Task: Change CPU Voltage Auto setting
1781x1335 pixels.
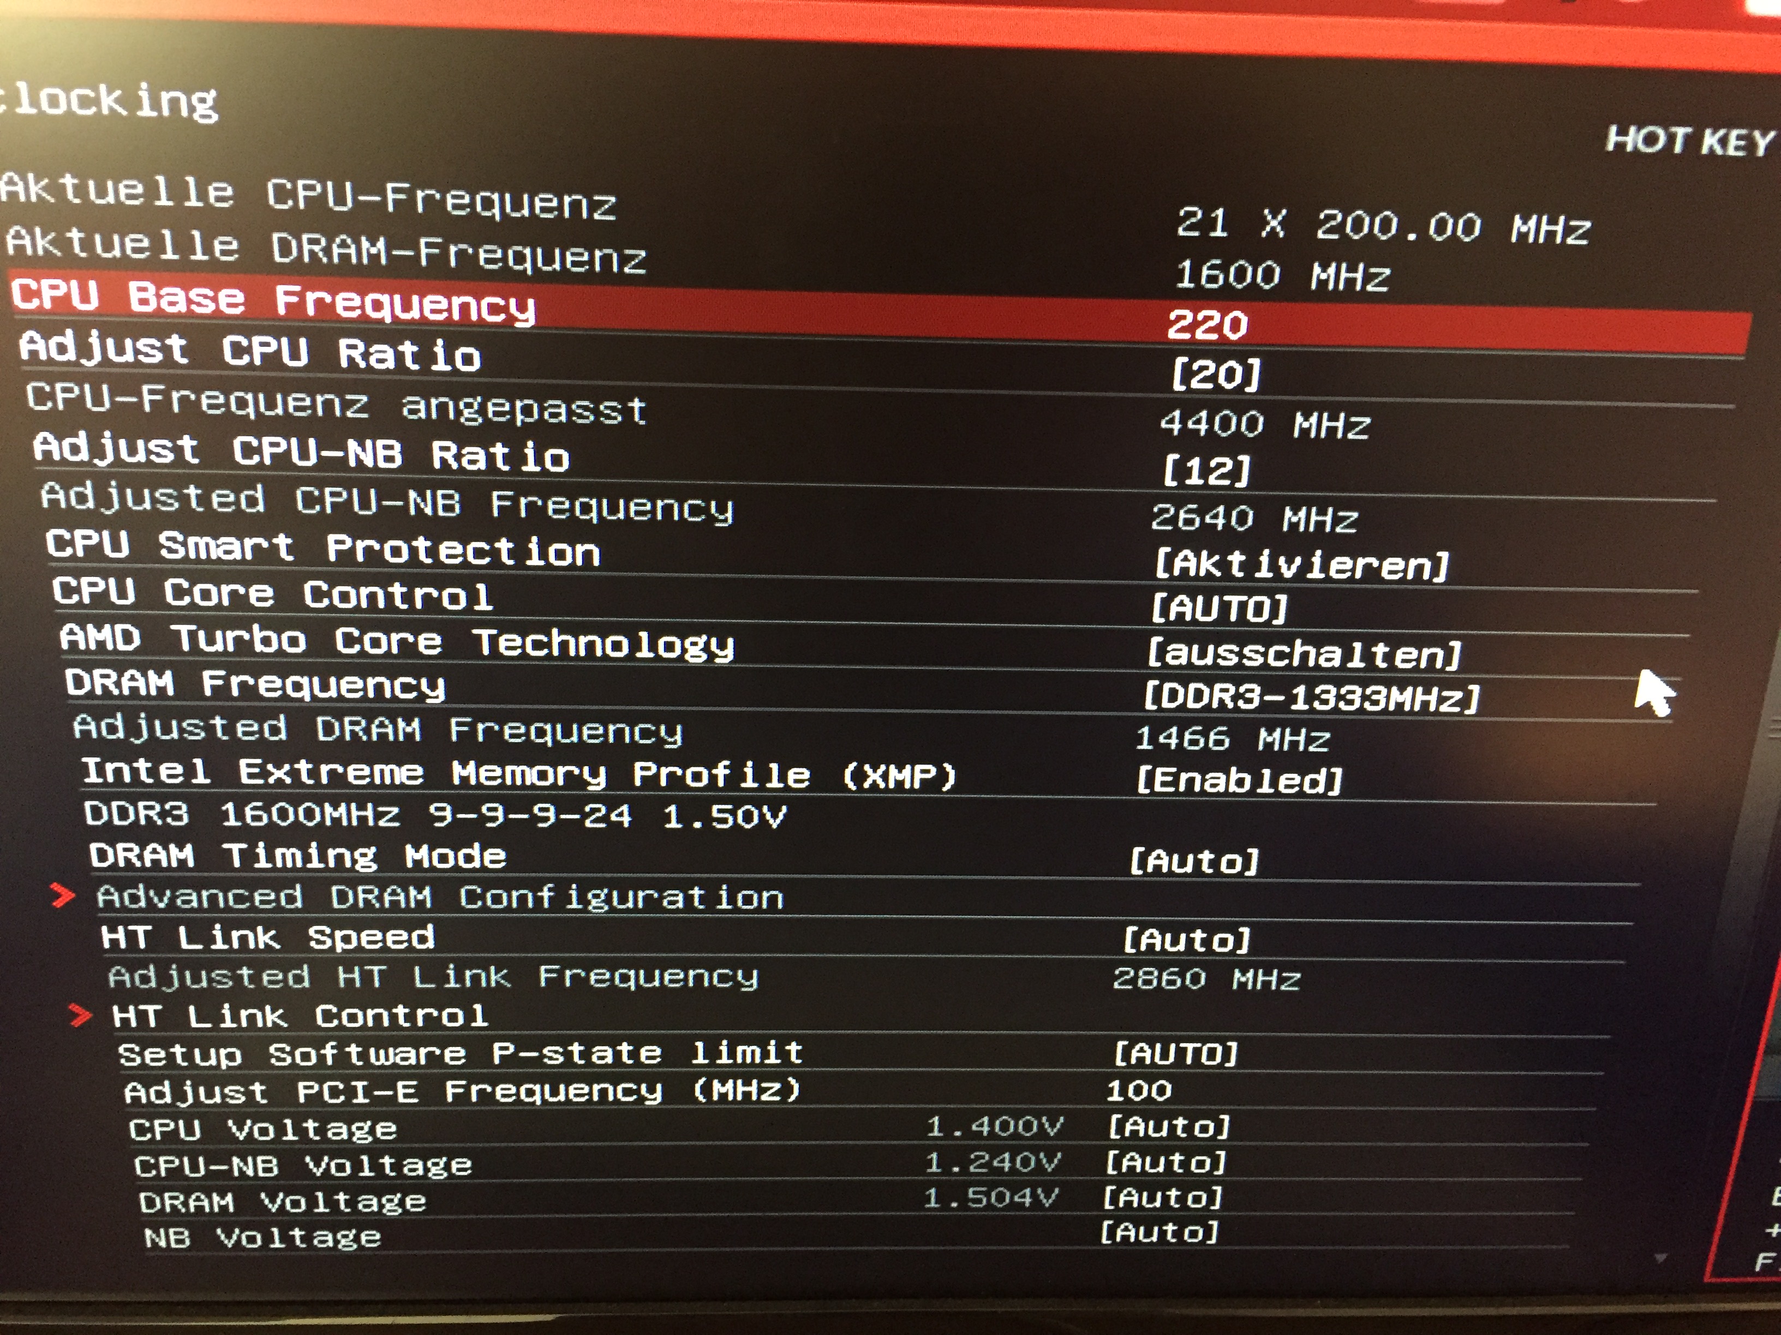Action: [1168, 1127]
